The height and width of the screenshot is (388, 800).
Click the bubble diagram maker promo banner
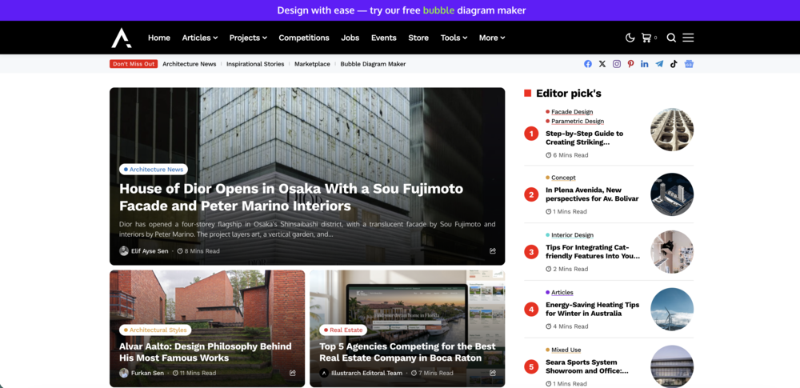402,10
